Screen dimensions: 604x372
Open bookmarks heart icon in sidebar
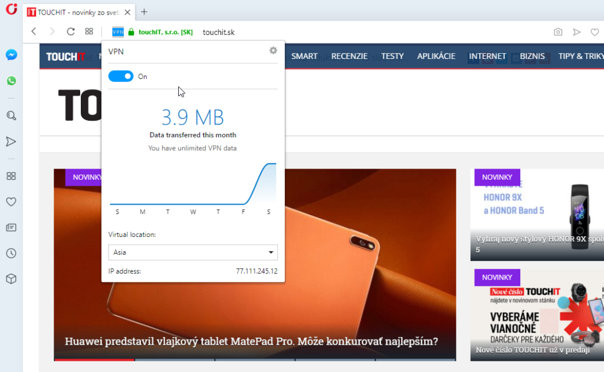pyautogui.click(x=11, y=202)
